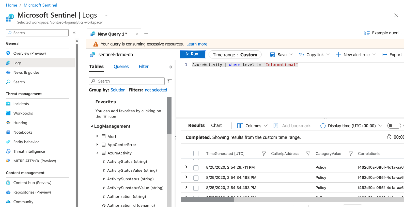Screen dimensions: 404x207
Task: Open the Workbooks chart icon
Action: coord(8,113)
